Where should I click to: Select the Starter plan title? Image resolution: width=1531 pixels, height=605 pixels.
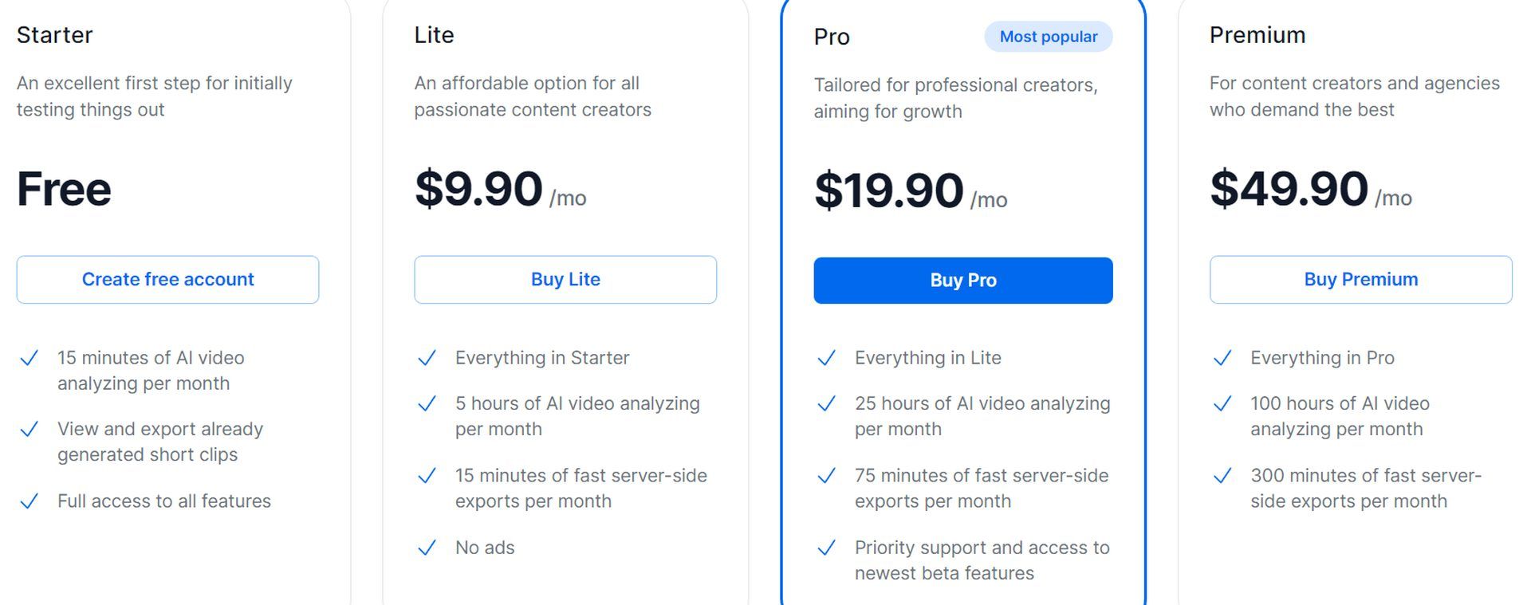pyautogui.click(x=54, y=35)
